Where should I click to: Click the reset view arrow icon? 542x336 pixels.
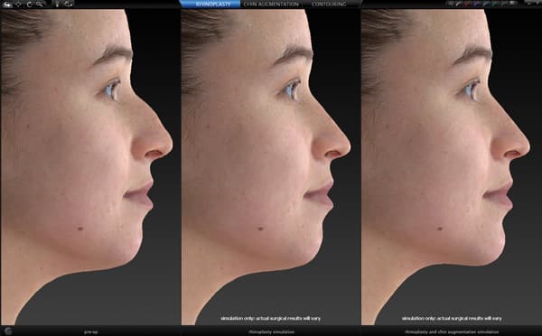pos(69,5)
